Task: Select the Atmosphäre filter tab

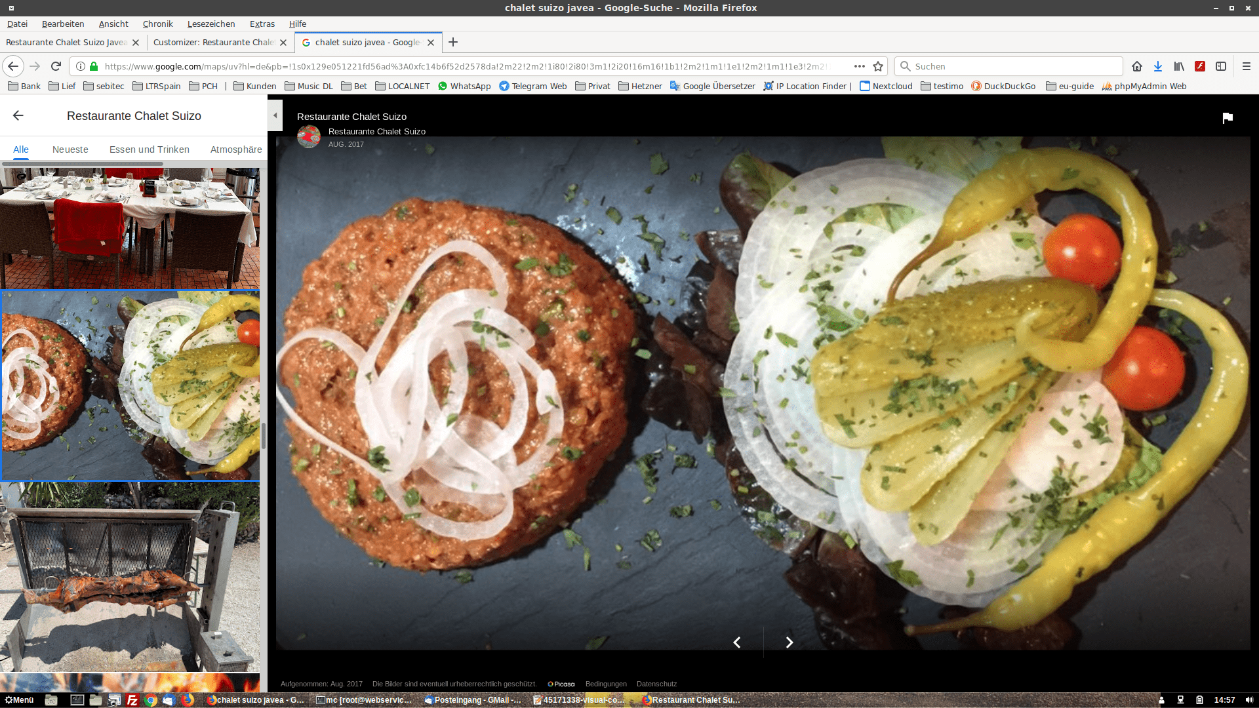Action: (x=236, y=149)
